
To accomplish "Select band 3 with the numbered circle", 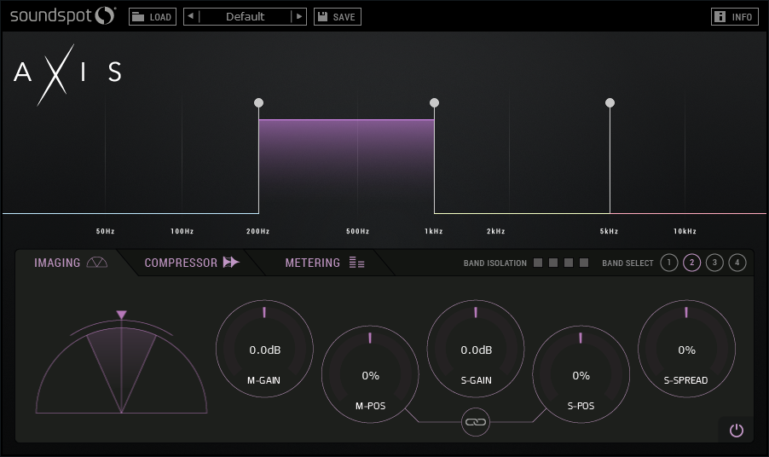I will tap(715, 263).
